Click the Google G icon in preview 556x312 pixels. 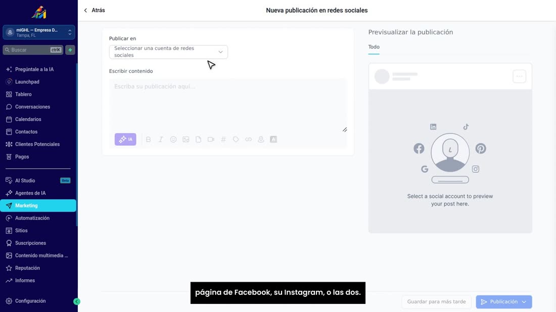[425, 169]
